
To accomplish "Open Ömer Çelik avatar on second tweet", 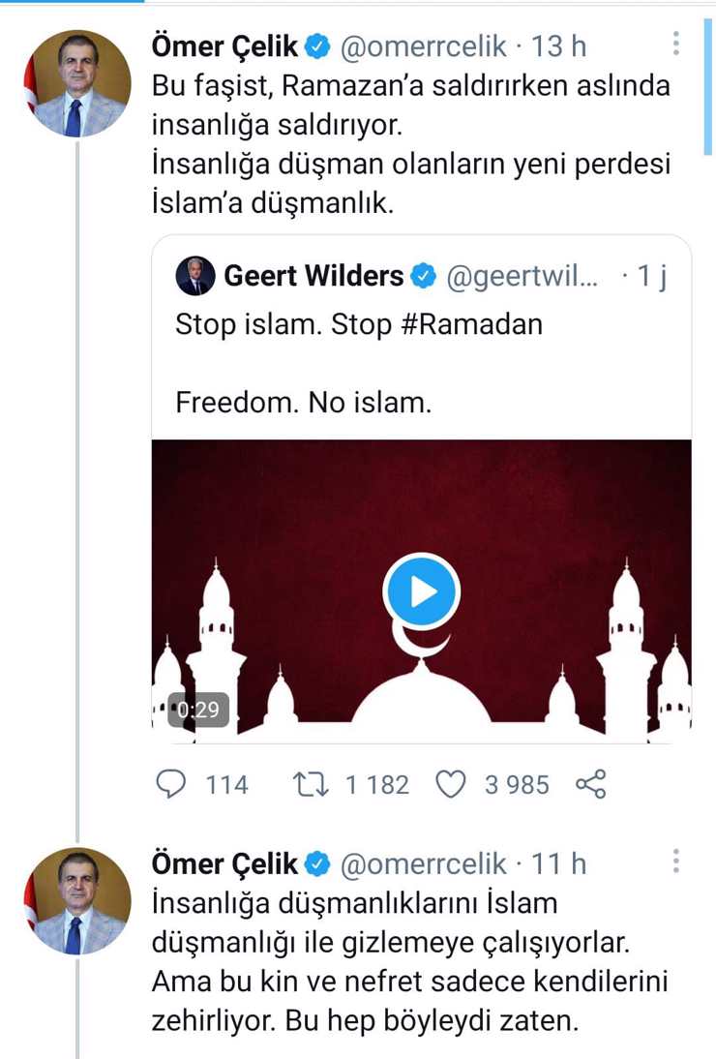I will (77, 902).
